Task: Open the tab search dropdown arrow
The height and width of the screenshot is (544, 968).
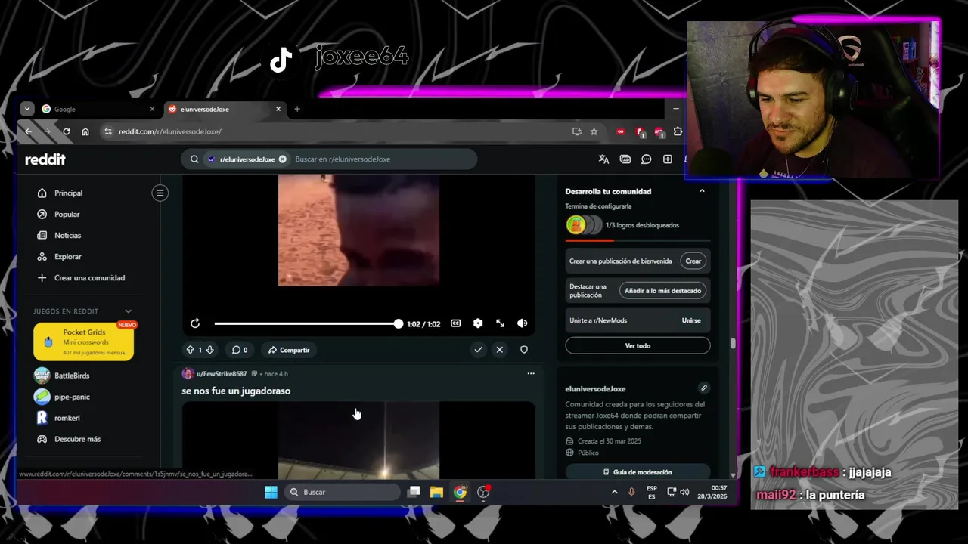Action: [27, 109]
